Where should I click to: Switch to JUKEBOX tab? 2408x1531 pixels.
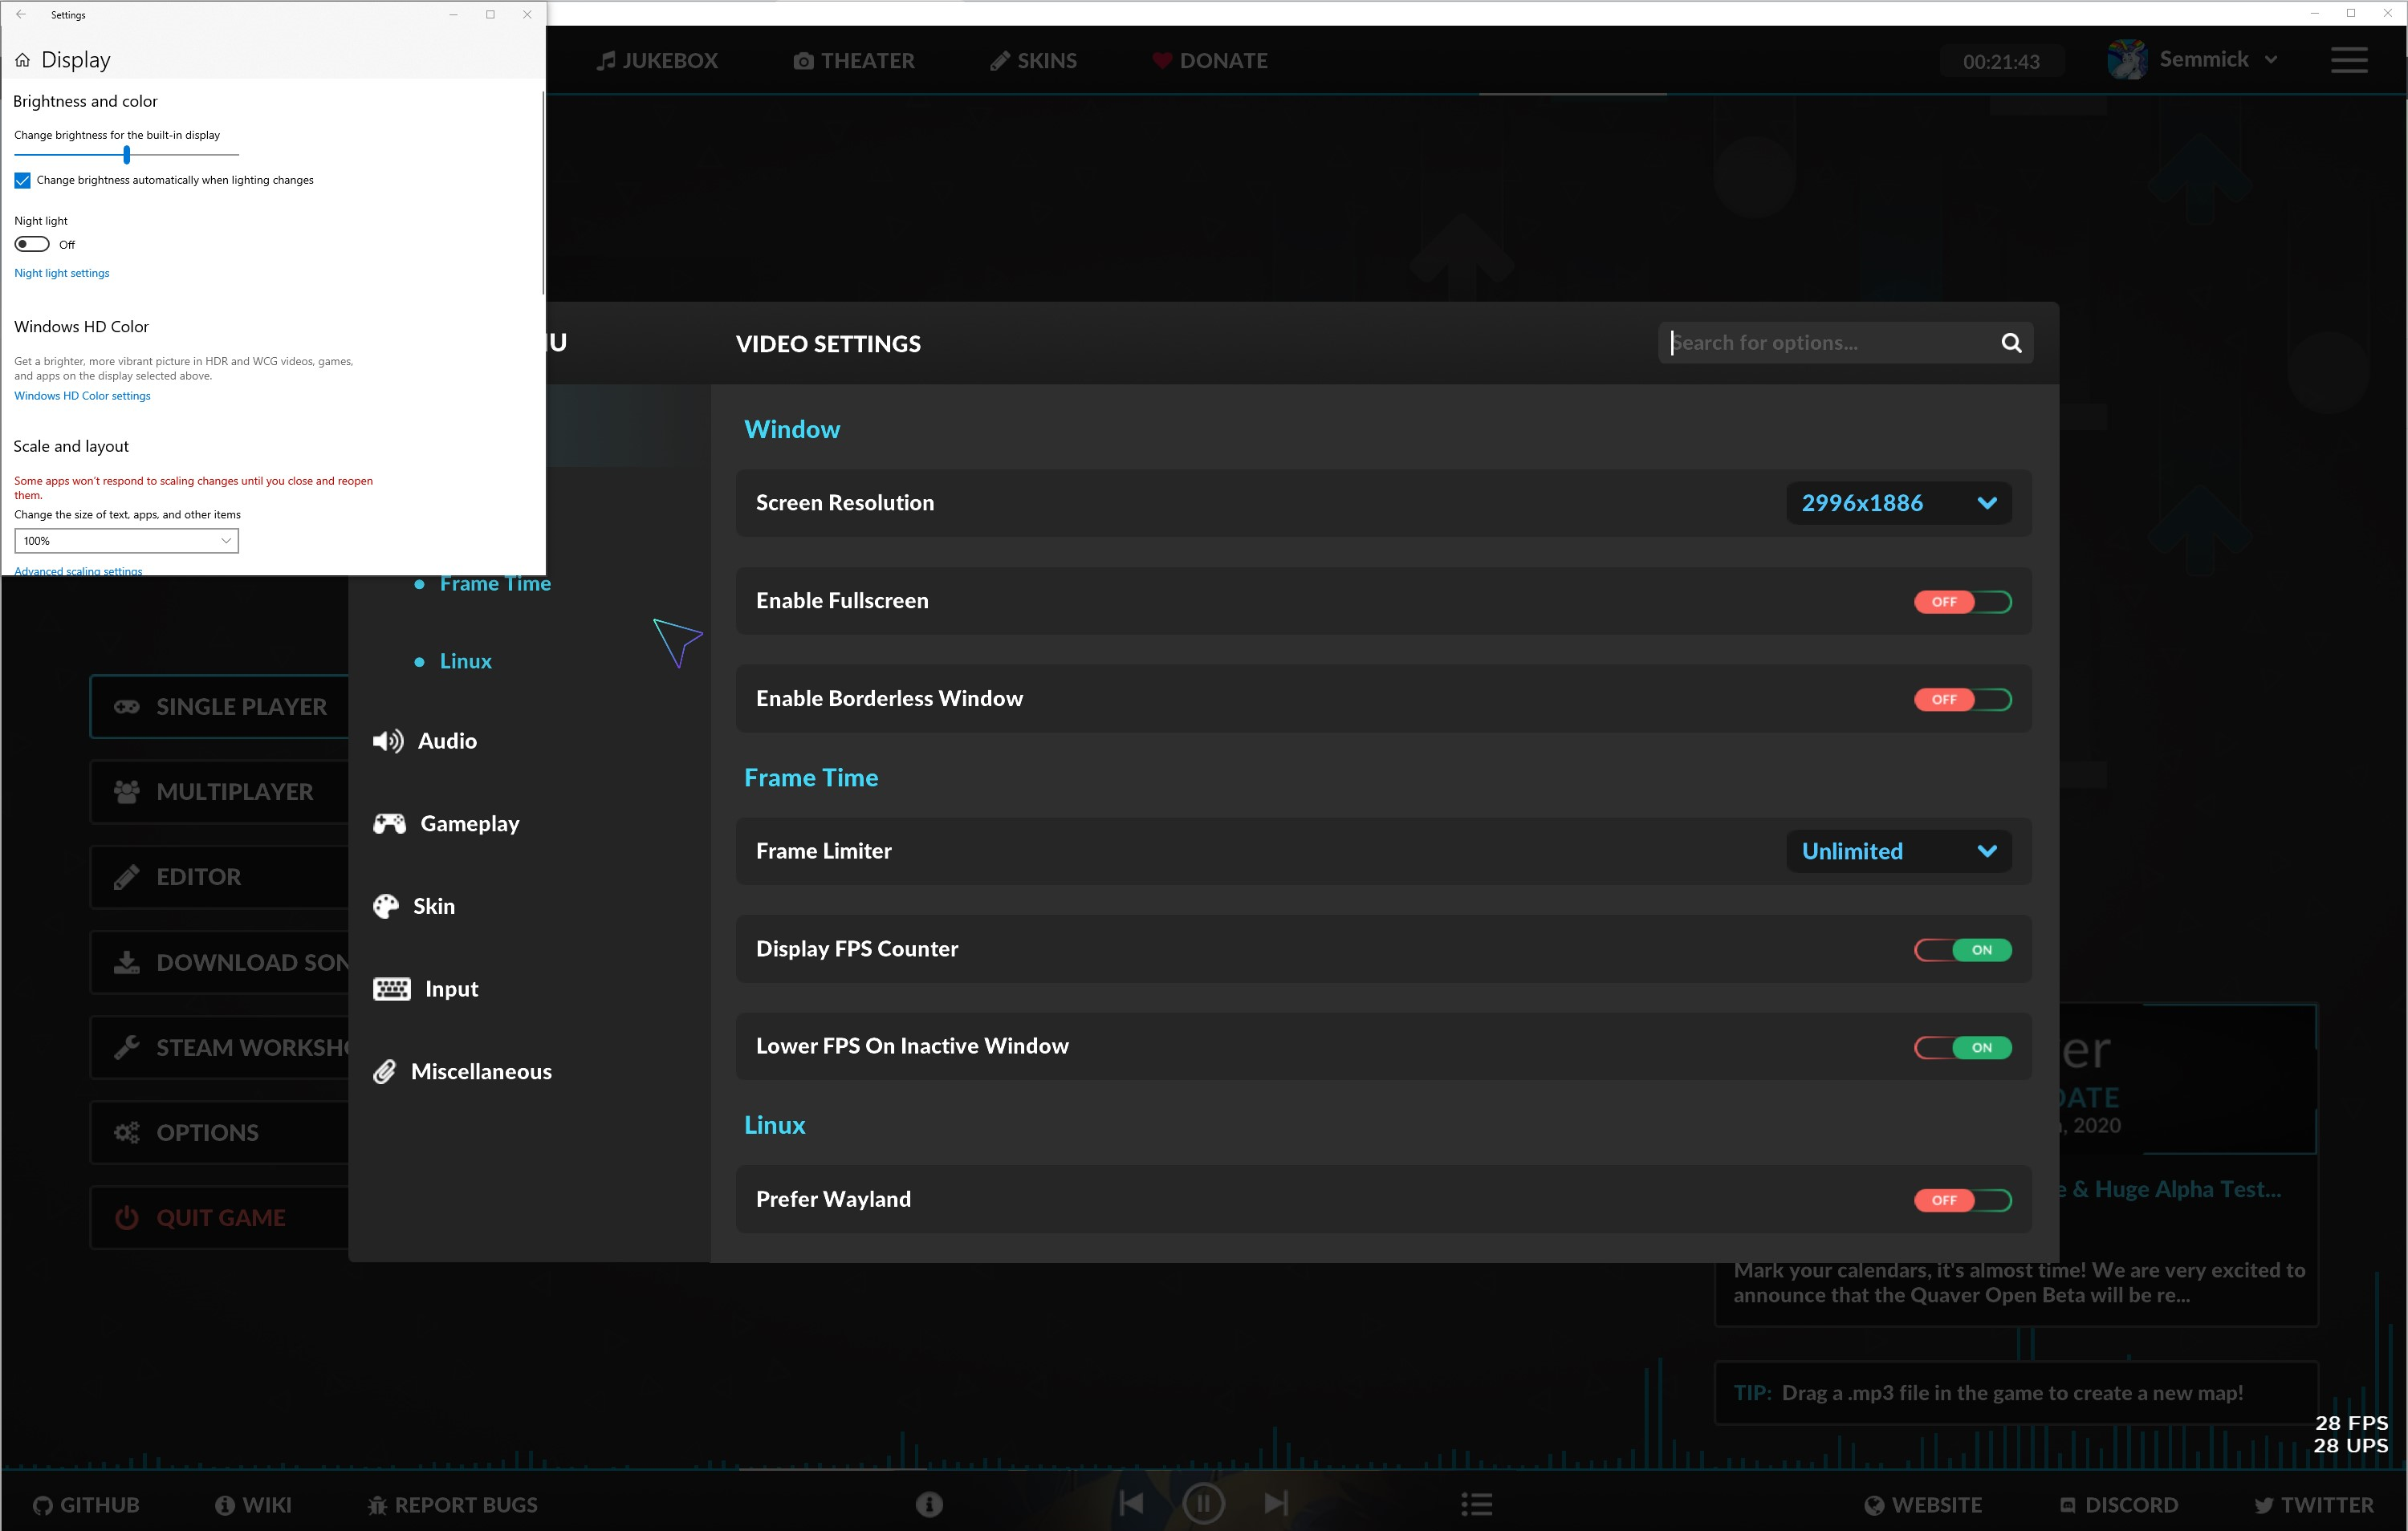pos(657,61)
